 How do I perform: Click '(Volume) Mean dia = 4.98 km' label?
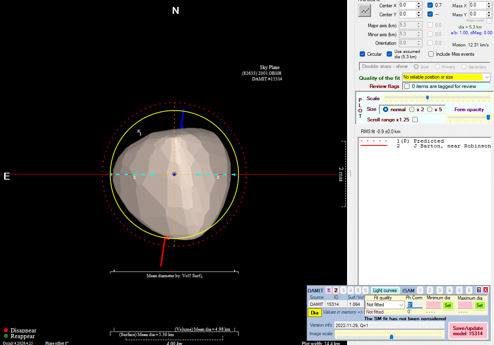pos(202,329)
